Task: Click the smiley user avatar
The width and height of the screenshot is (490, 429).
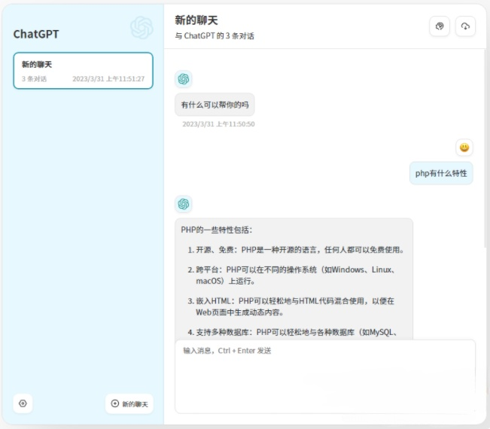Action: click(x=464, y=148)
